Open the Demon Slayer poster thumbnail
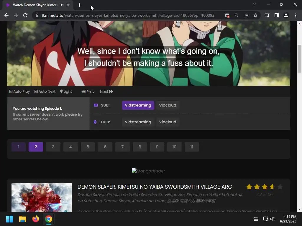The width and height of the screenshot is (302, 226). (41, 197)
